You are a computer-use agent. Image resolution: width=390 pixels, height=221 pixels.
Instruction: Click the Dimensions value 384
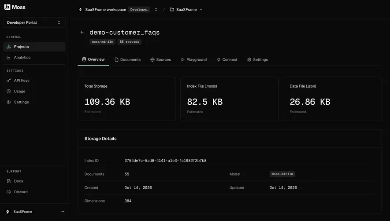pos(128,201)
